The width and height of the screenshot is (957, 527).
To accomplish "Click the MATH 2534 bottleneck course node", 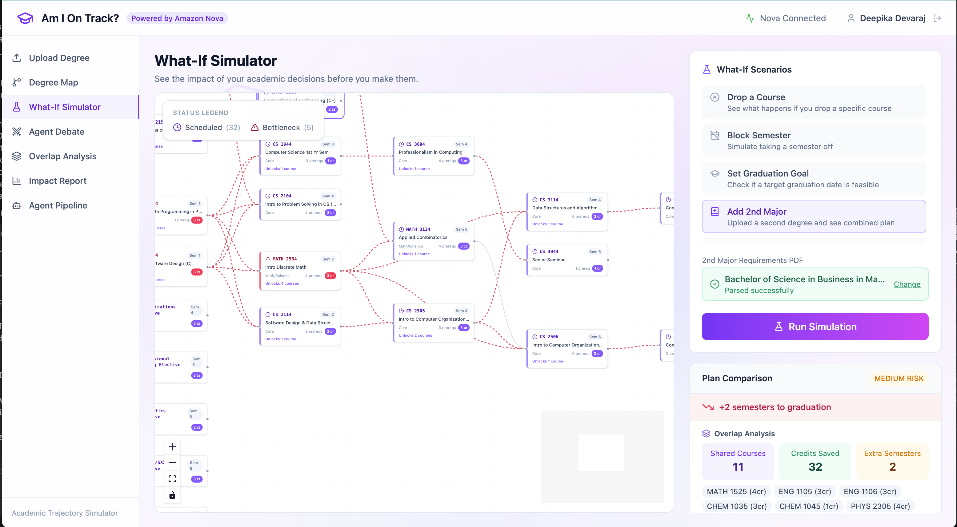I will (x=300, y=271).
